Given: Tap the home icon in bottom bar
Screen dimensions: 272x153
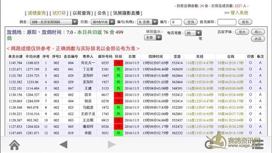Looking at the screenshot, I should coord(14,145).
